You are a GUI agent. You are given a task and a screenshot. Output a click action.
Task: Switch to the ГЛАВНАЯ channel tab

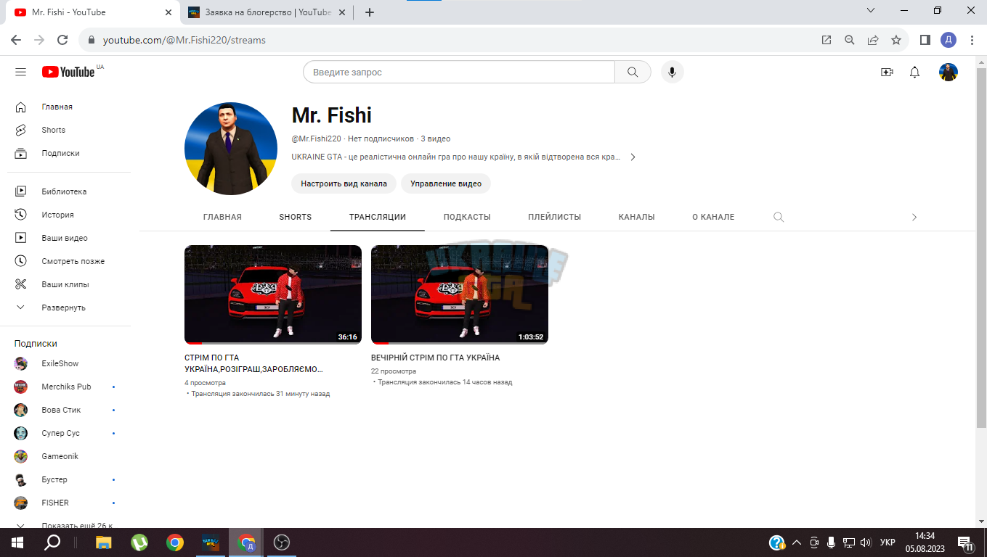pyautogui.click(x=222, y=217)
